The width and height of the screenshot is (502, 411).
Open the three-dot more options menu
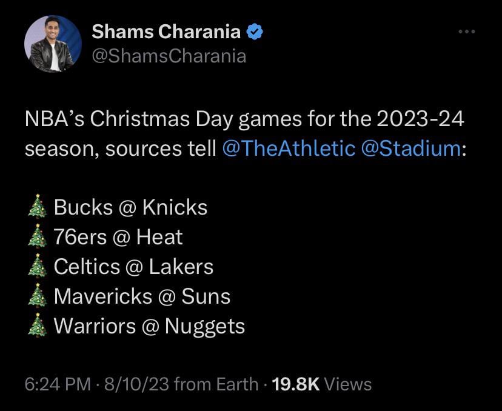pyautogui.click(x=467, y=32)
